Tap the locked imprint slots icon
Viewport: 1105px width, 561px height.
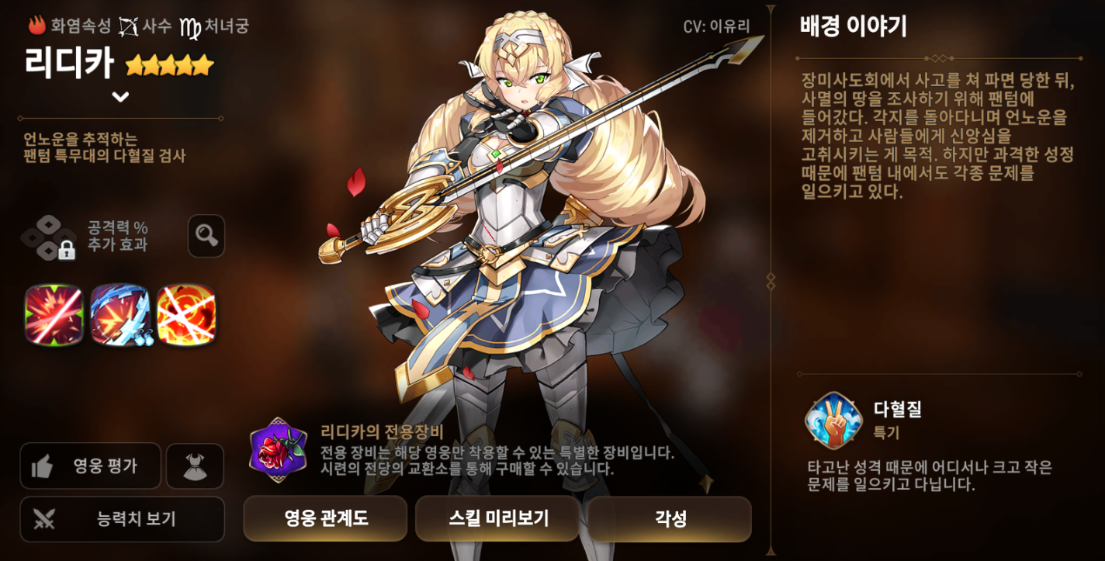pos(49,237)
